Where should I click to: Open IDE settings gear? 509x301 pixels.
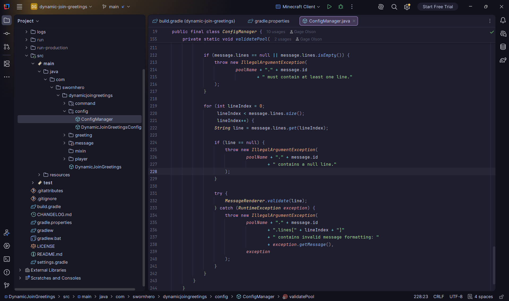[x=407, y=7]
